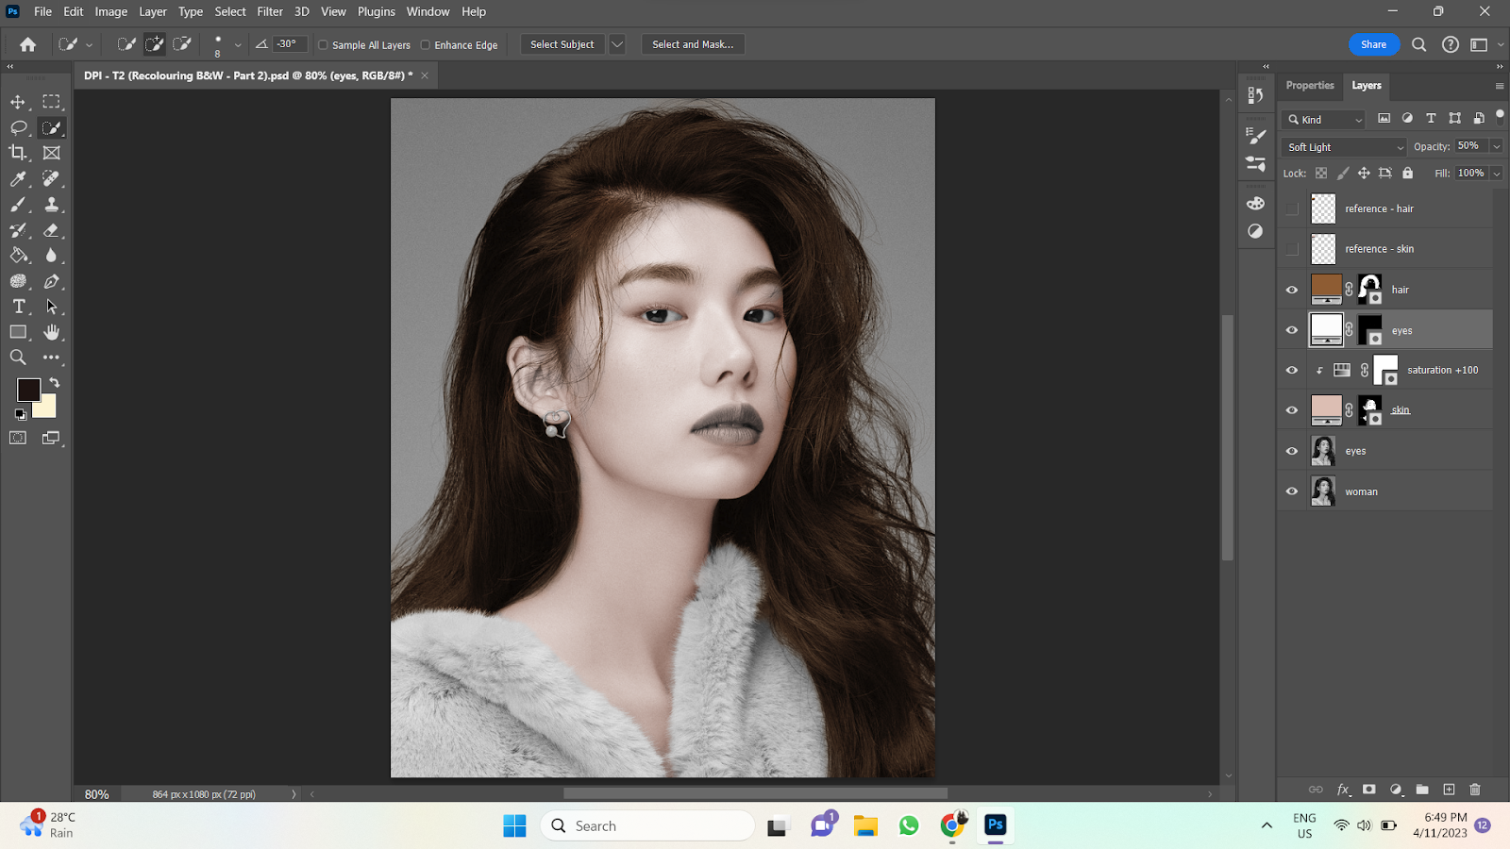Open the background color picker
Screen dimensions: 1510x849
coord(47,409)
